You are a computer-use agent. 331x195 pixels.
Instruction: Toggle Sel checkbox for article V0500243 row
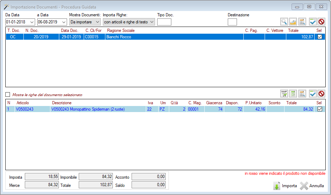coord(320,109)
